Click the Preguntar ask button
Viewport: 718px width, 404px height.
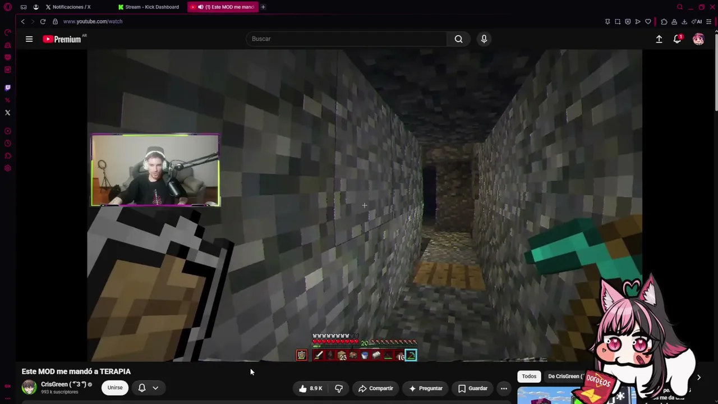coord(426,388)
